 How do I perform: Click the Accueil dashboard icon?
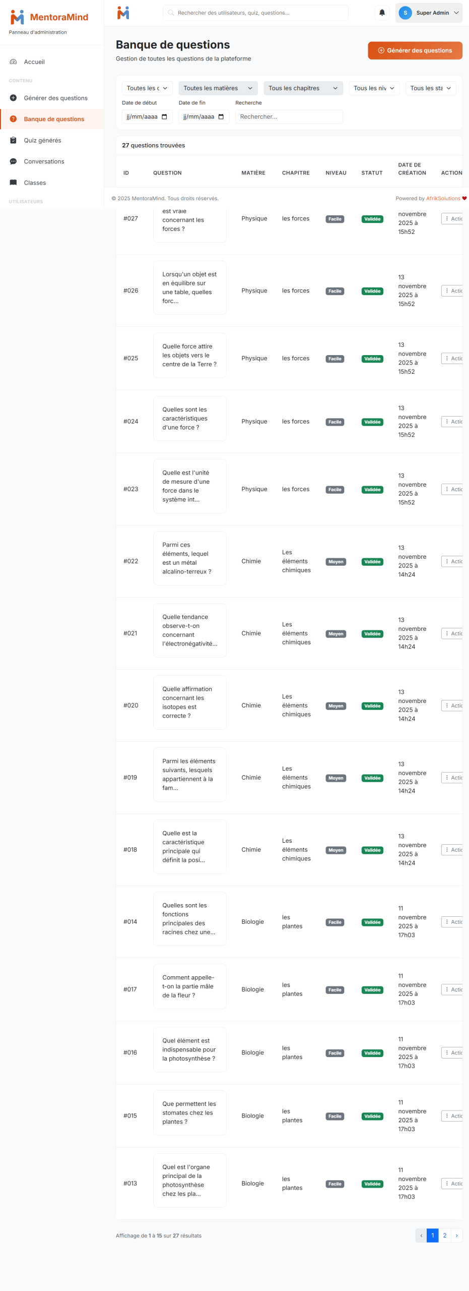pyautogui.click(x=13, y=62)
